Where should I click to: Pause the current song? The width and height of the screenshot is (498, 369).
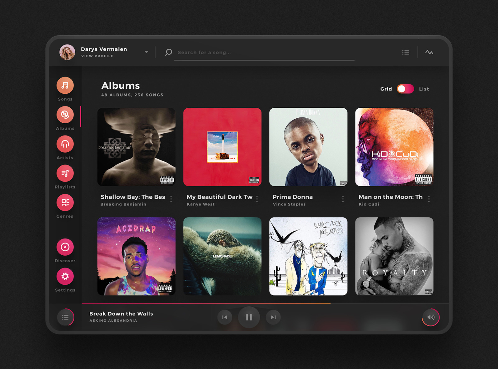[x=249, y=317]
